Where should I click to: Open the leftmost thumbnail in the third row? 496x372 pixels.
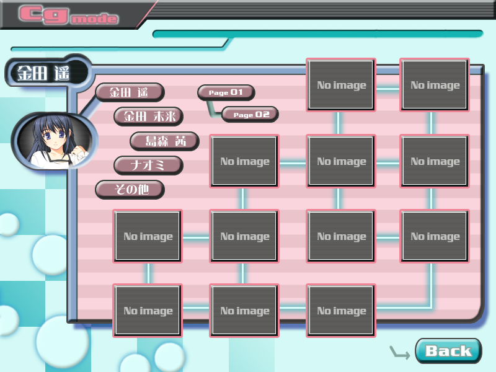148,236
